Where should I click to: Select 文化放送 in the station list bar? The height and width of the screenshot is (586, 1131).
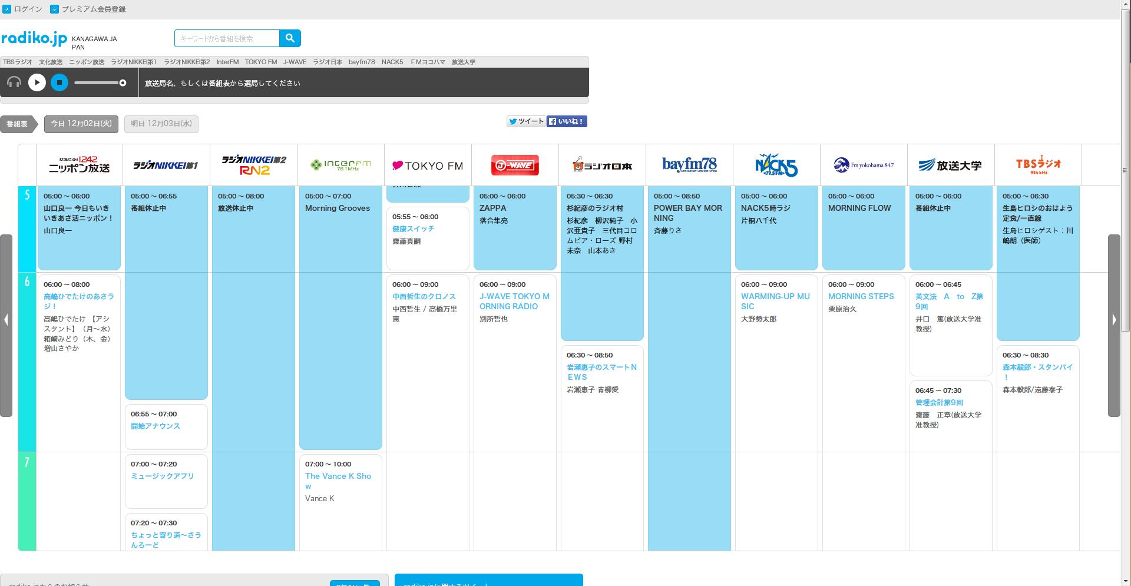51,62
